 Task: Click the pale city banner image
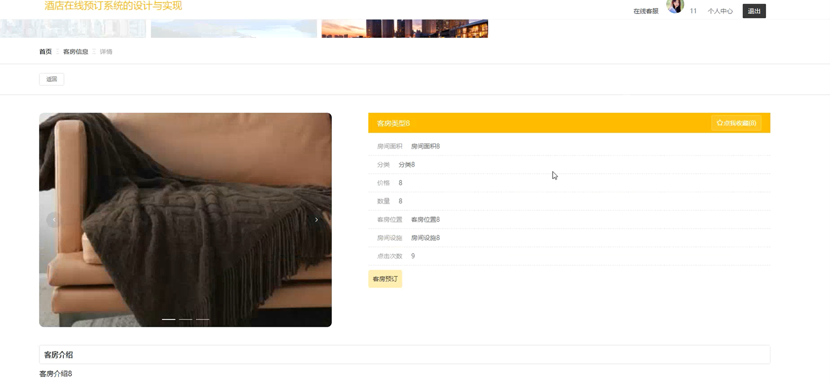click(73, 29)
